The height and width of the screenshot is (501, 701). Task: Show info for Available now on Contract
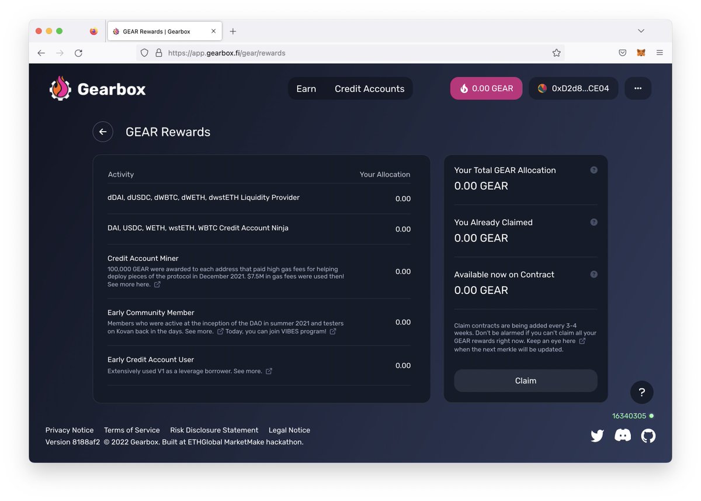(594, 274)
